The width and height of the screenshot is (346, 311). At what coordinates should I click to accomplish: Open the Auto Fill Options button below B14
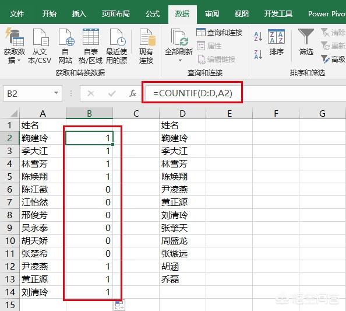[119, 305]
